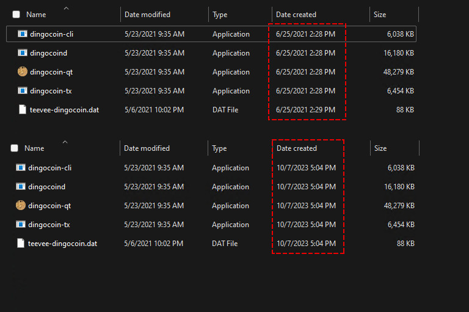469x312 pixels.
Task: Click 5/23/2021 9:35 AM of upper dingocoind
Action: point(155,53)
